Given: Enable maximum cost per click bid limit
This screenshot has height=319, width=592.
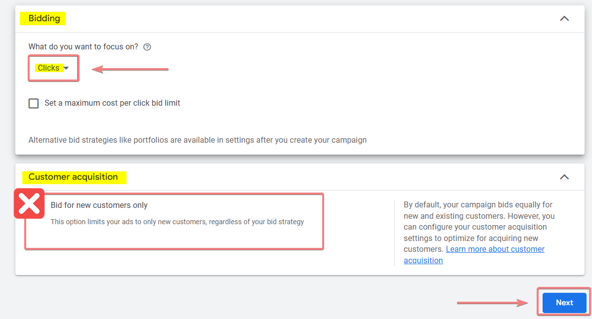Looking at the screenshot, I should pos(33,103).
